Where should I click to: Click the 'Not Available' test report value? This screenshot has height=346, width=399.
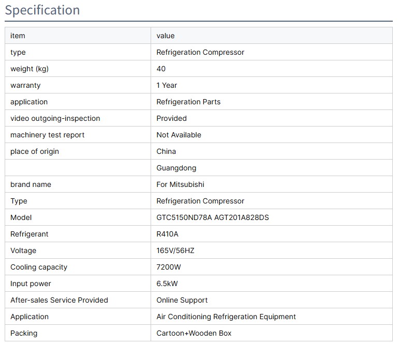pos(179,135)
